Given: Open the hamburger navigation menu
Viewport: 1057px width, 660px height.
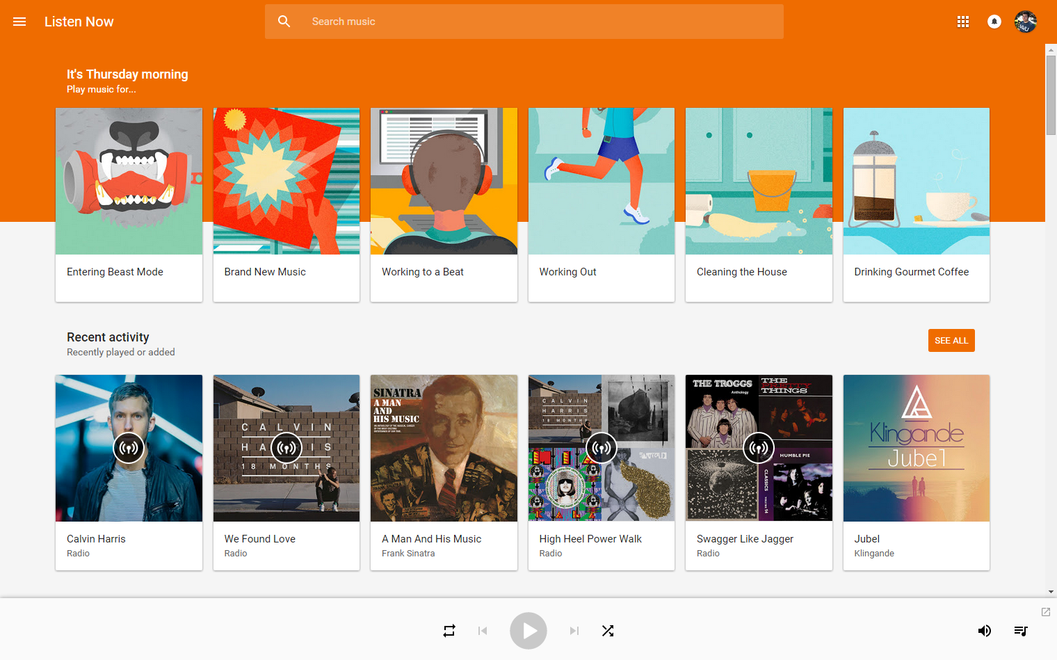Looking at the screenshot, I should point(19,22).
